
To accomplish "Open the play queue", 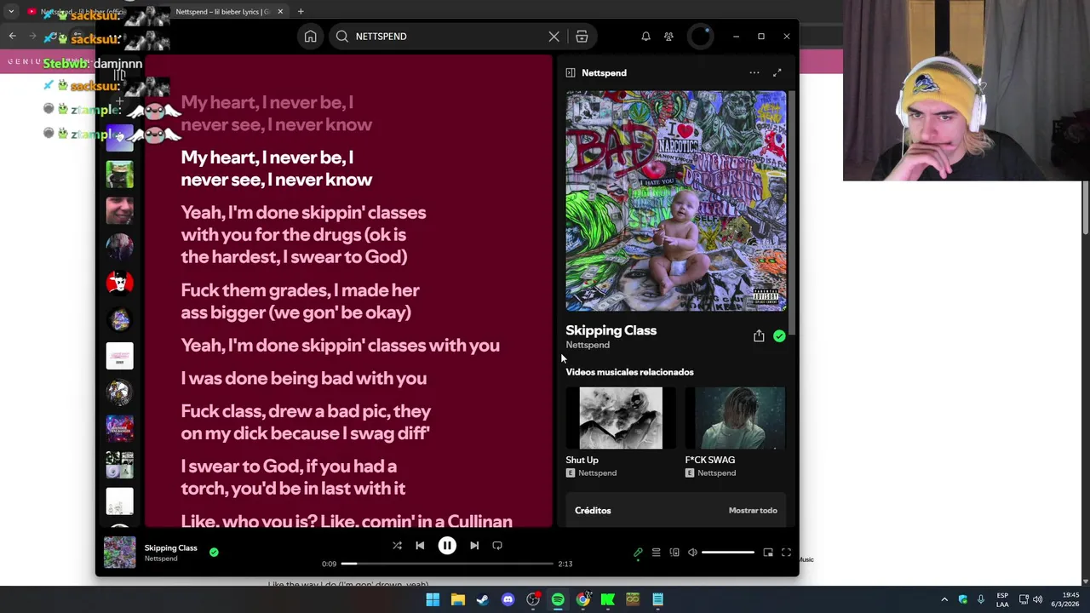I will click(x=656, y=553).
